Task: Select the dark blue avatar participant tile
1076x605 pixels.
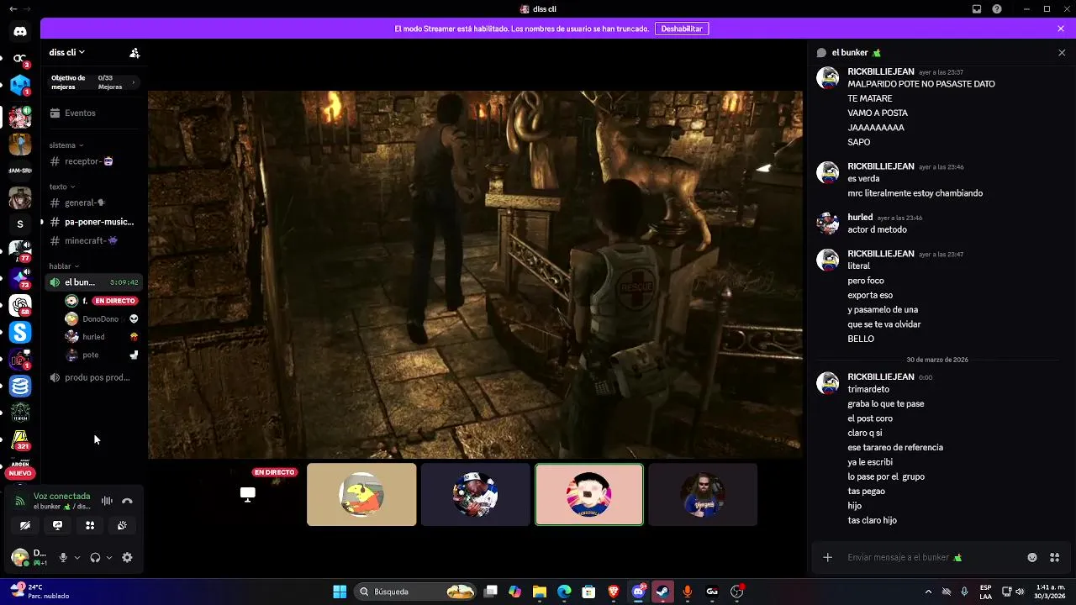Action: pyautogui.click(x=476, y=495)
